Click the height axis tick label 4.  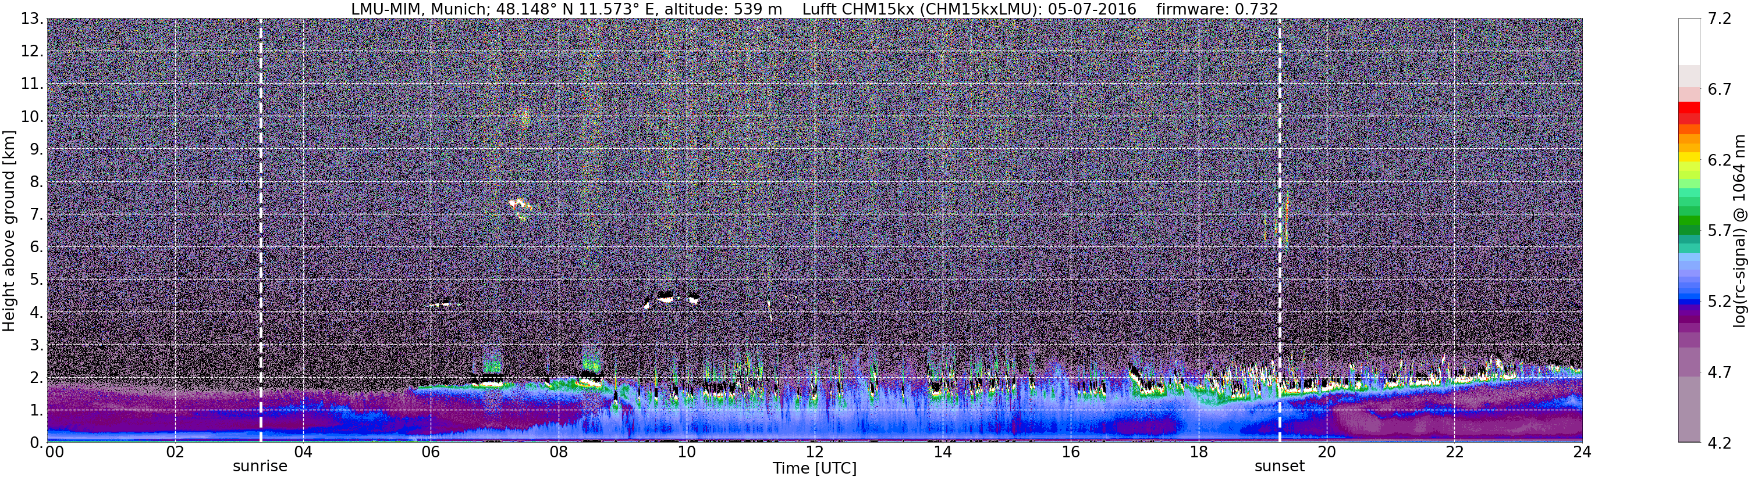click(x=37, y=312)
